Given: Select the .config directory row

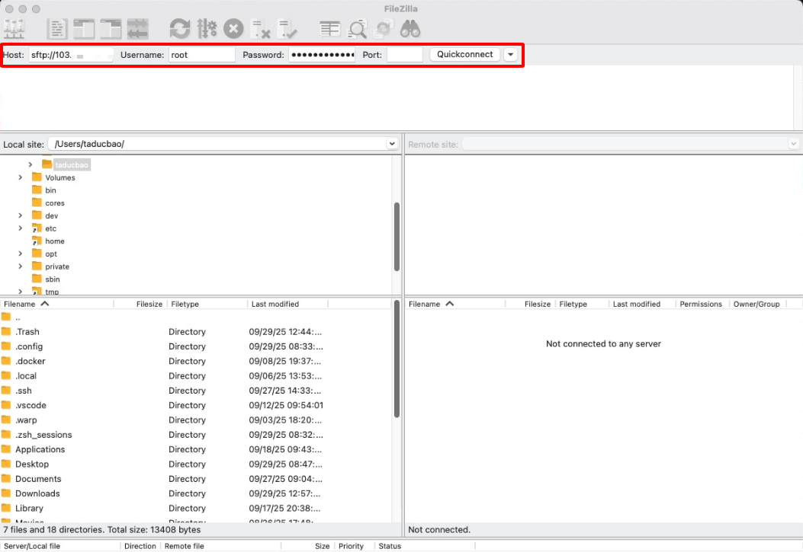Looking at the screenshot, I should click(x=196, y=346).
